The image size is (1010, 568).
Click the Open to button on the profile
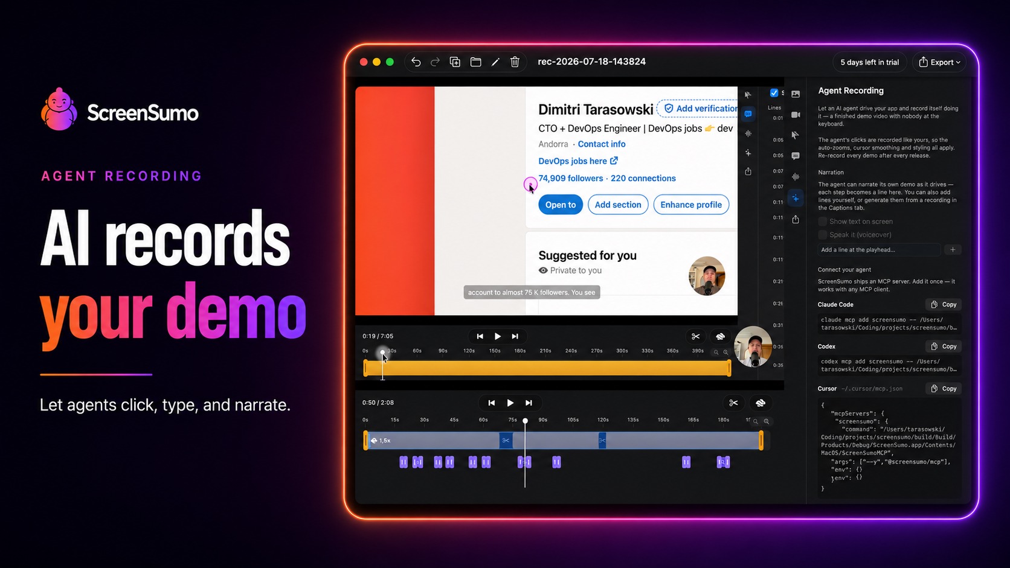(x=561, y=205)
